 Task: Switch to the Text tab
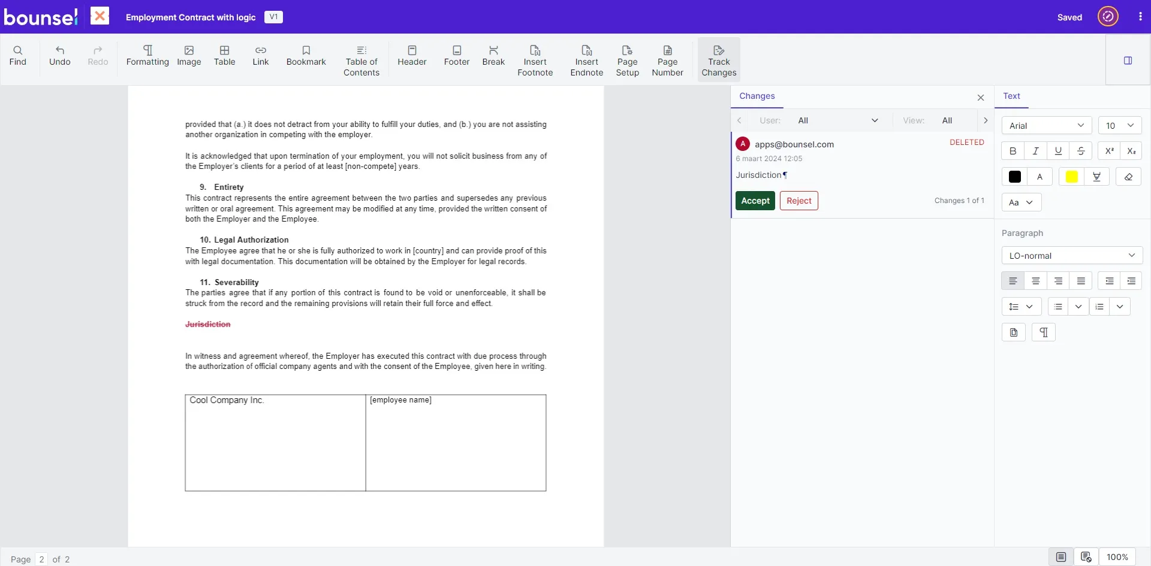click(x=1011, y=96)
